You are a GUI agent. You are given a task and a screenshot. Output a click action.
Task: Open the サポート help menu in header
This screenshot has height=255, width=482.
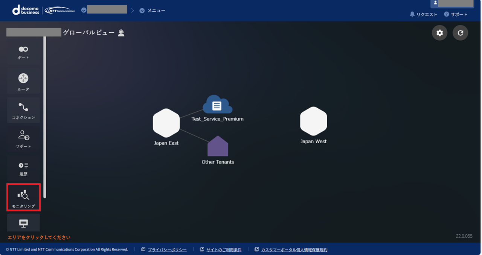pos(456,14)
